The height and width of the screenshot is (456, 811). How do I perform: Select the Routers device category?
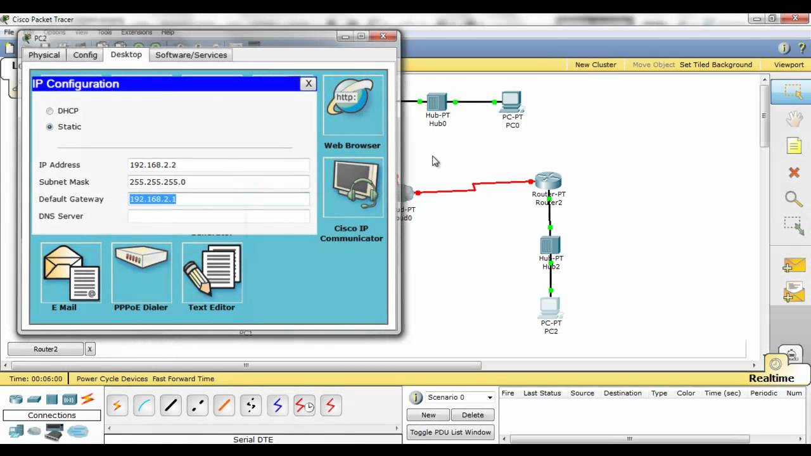pos(16,399)
